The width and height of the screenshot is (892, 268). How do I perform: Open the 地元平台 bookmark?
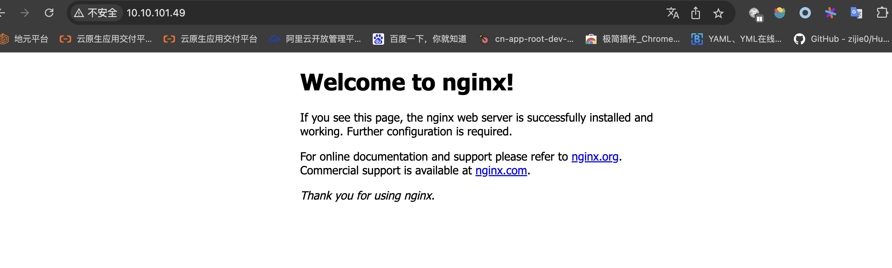click(x=25, y=39)
